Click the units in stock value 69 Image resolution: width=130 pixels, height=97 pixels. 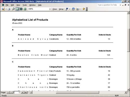(109, 87)
